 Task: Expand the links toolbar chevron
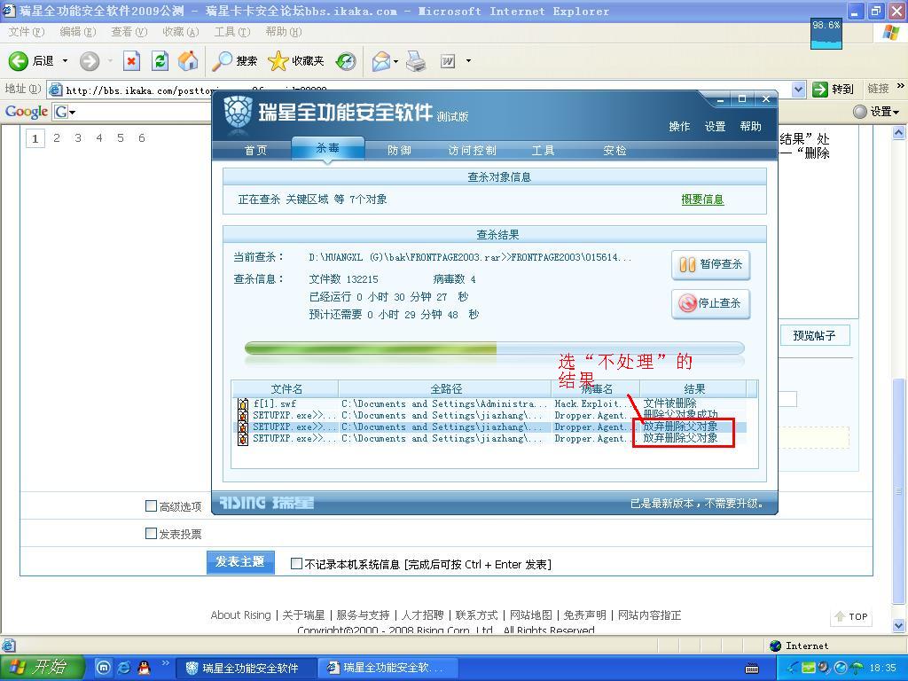tap(901, 86)
